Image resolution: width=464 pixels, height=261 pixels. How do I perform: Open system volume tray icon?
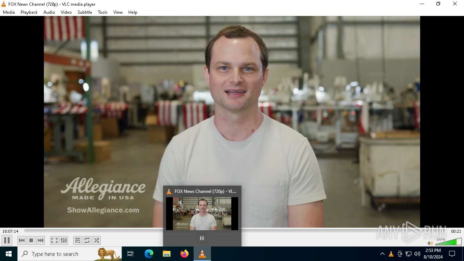(x=417, y=254)
